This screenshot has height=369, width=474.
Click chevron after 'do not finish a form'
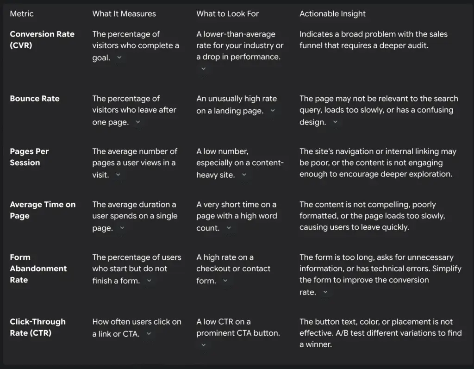coord(149,281)
